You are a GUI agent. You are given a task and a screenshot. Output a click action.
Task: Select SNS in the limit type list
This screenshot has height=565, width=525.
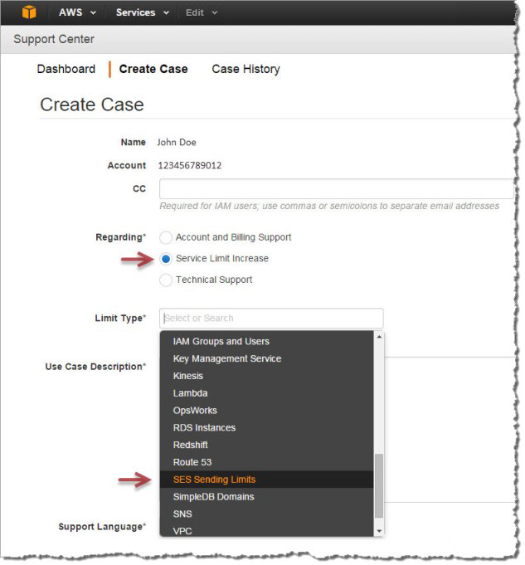pyautogui.click(x=266, y=514)
